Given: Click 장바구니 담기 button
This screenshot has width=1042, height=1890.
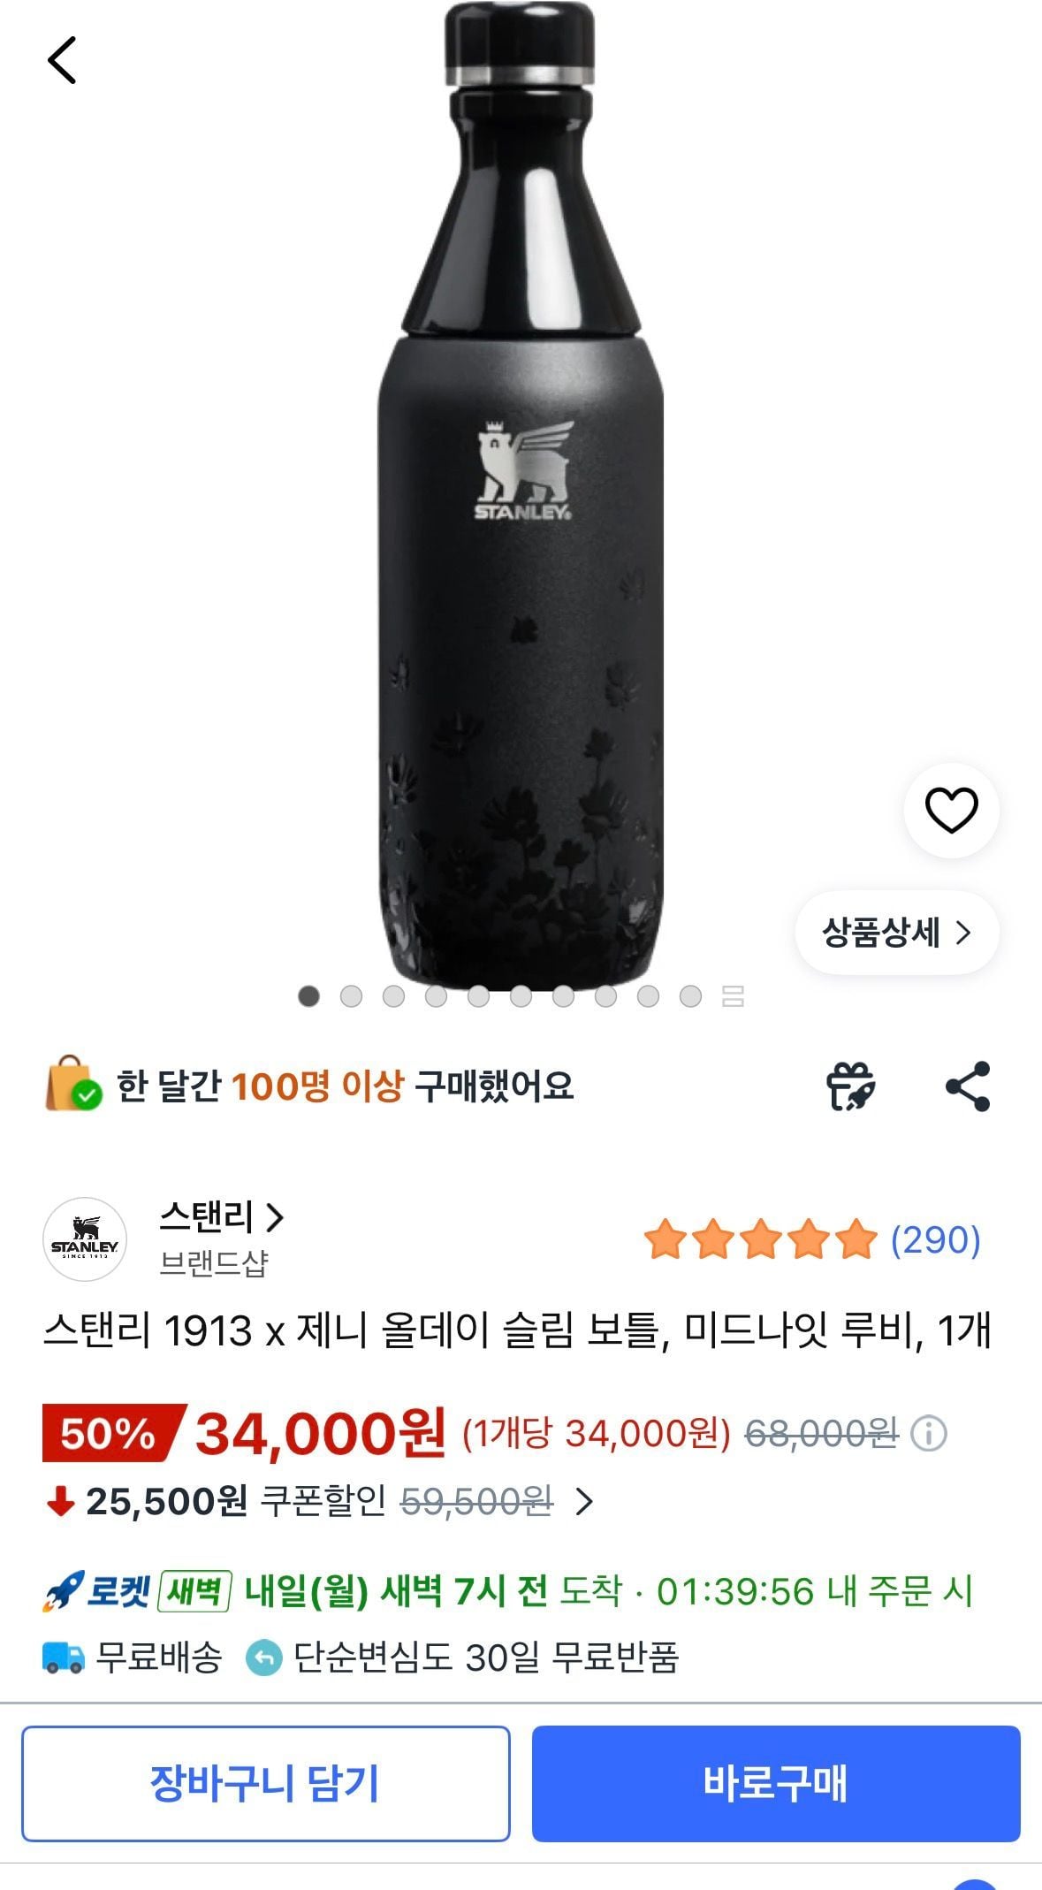Looking at the screenshot, I should (266, 1783).
